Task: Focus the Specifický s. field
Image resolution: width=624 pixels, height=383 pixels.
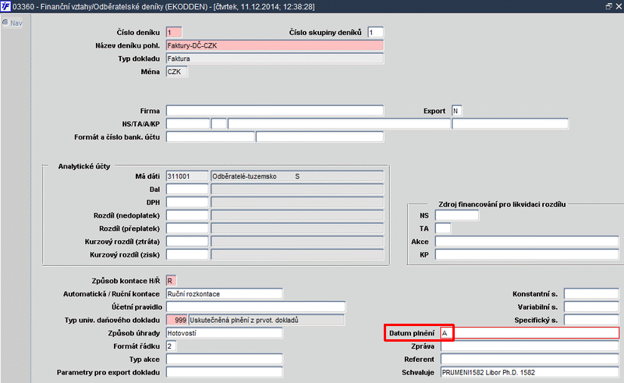Action: [591, 320]
